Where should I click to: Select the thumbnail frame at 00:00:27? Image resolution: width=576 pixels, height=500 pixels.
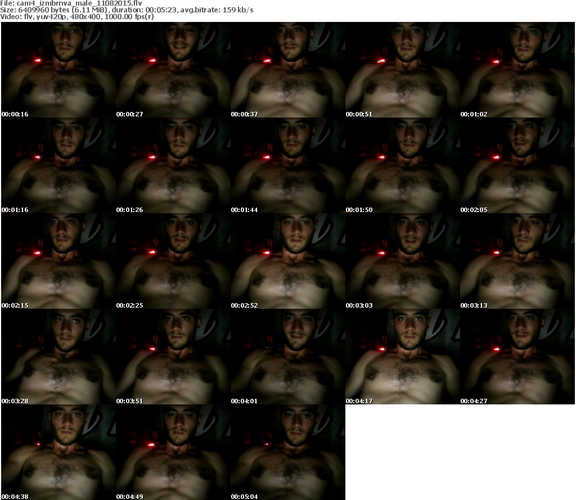pyautogui.click(x=173, y=70)
